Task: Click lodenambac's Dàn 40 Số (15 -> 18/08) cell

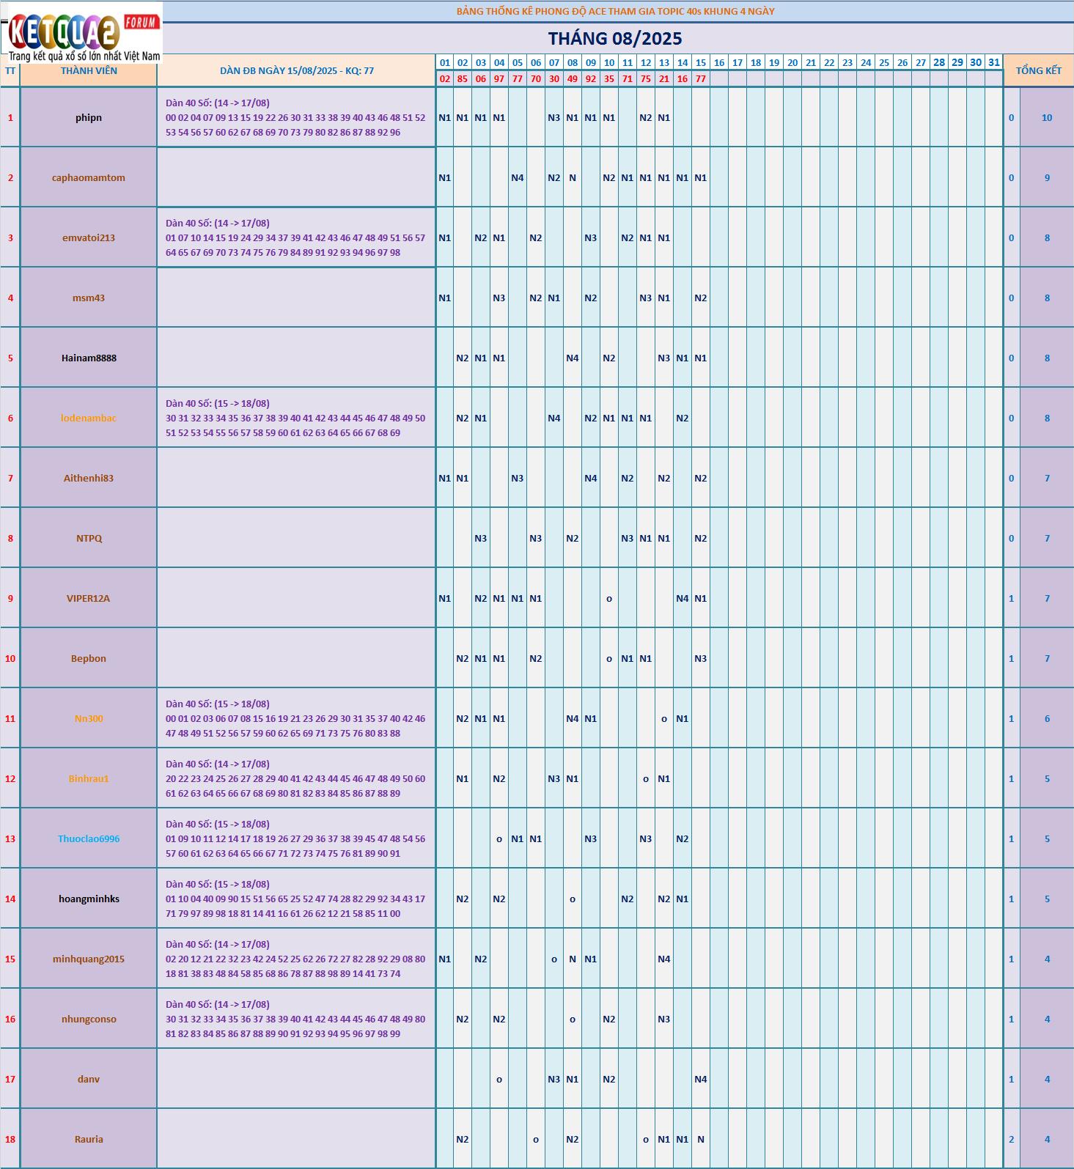Action: [x=296, y=418]
